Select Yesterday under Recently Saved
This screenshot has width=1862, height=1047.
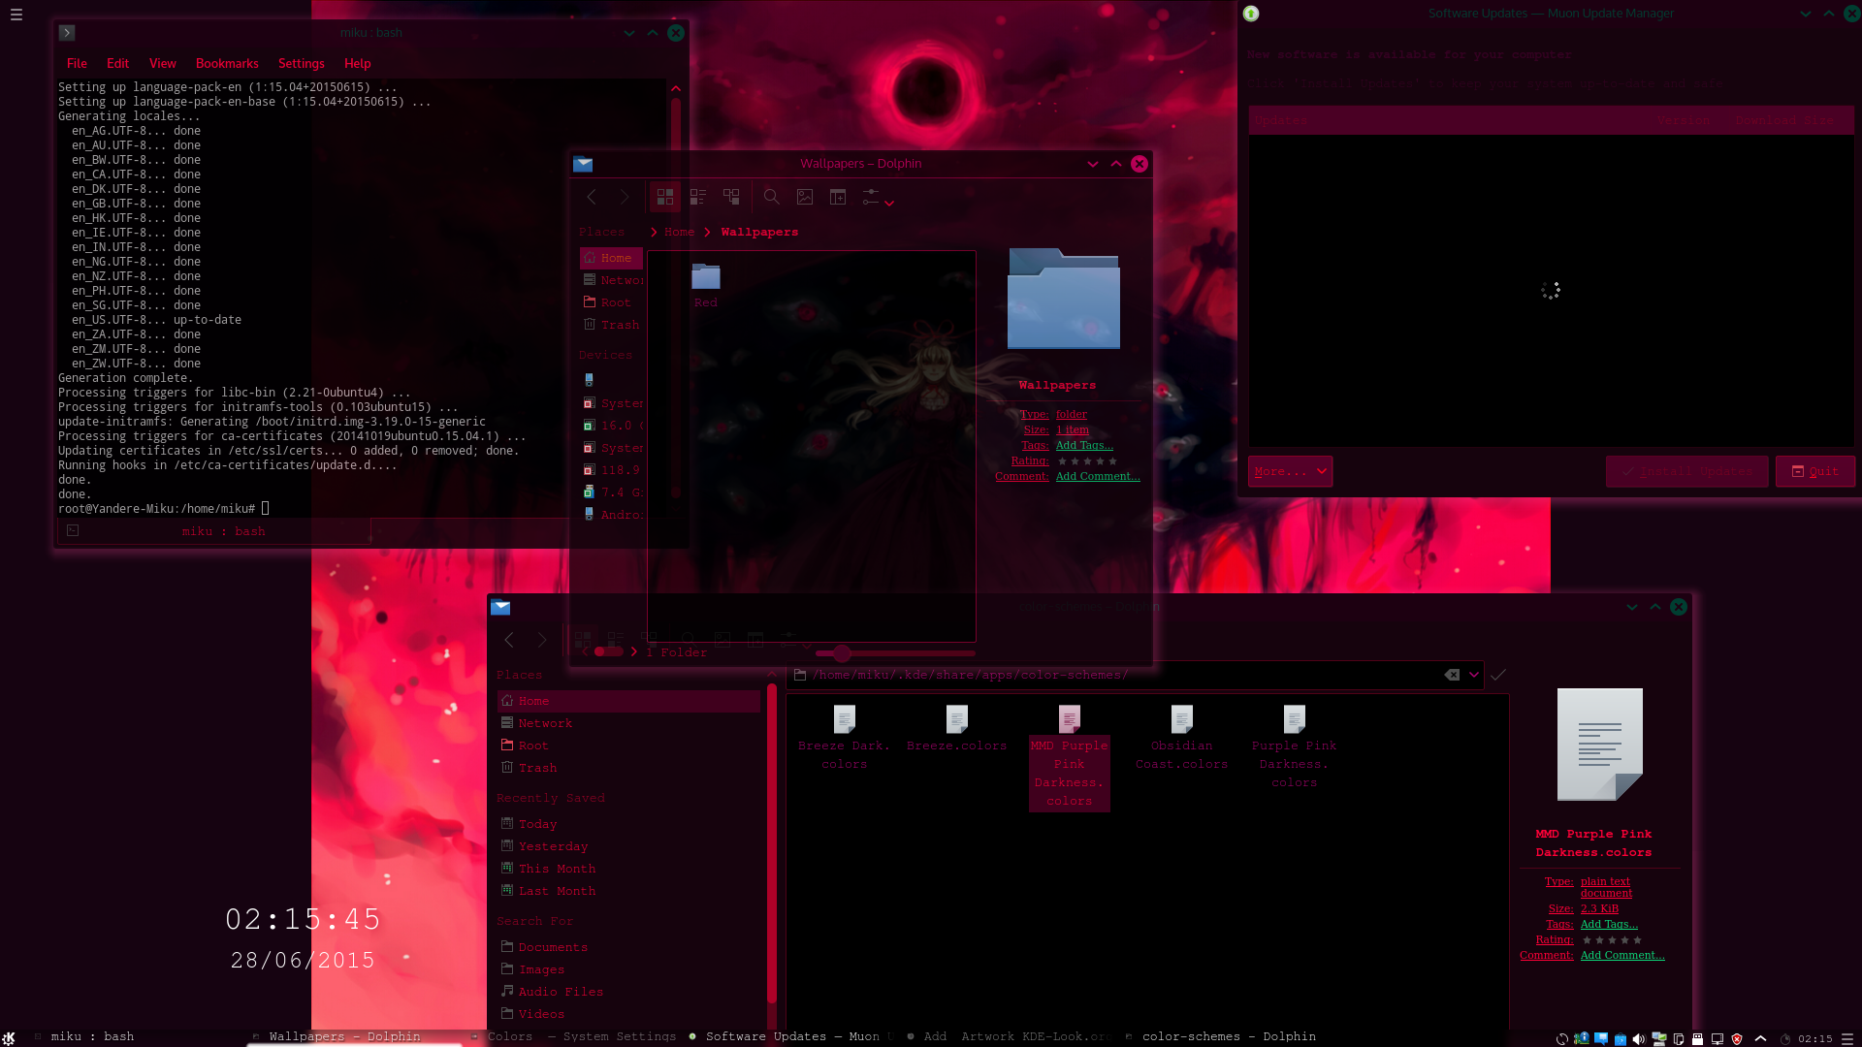coord(628,846)
